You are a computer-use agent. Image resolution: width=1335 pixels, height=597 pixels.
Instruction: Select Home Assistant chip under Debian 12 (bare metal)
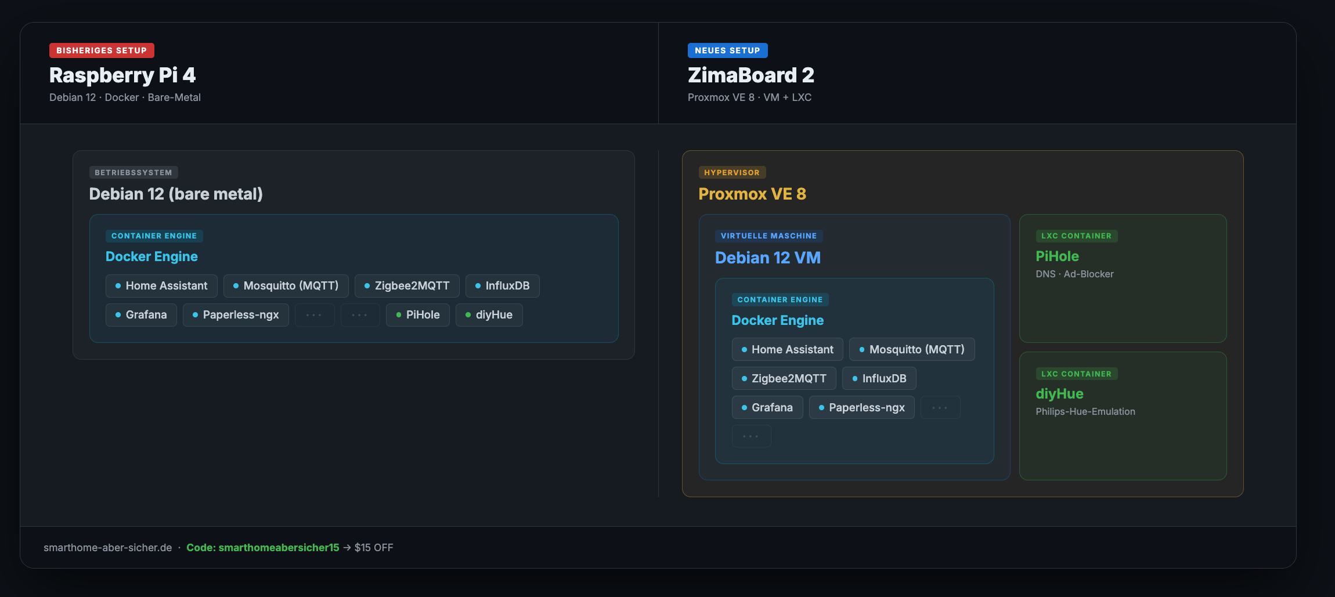161,286
